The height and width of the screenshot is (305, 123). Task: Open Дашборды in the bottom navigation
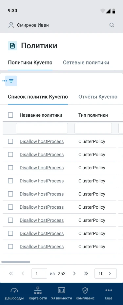(x=14, y=294)
